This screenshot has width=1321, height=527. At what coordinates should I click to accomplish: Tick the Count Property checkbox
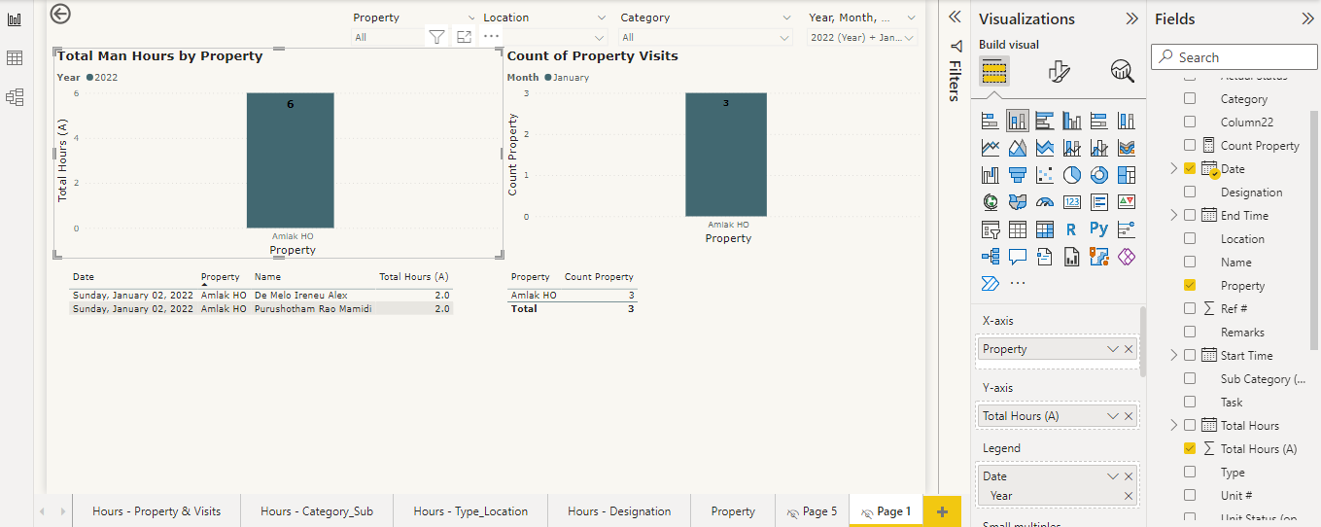pyautogui.click(x=1190, y=145)
